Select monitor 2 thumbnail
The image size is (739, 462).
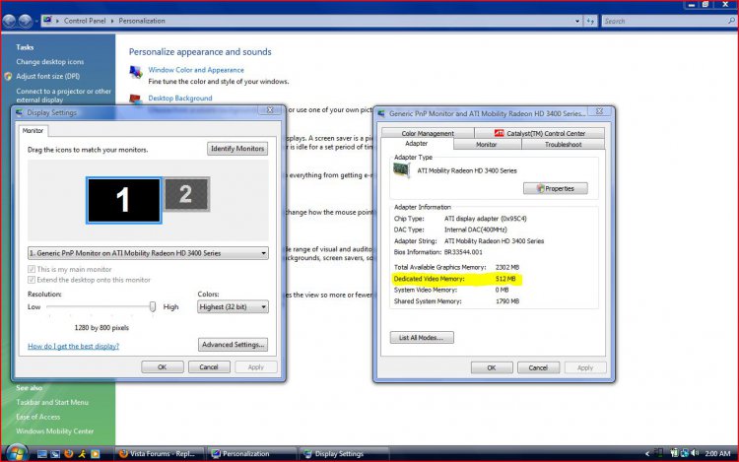(186, 194)
